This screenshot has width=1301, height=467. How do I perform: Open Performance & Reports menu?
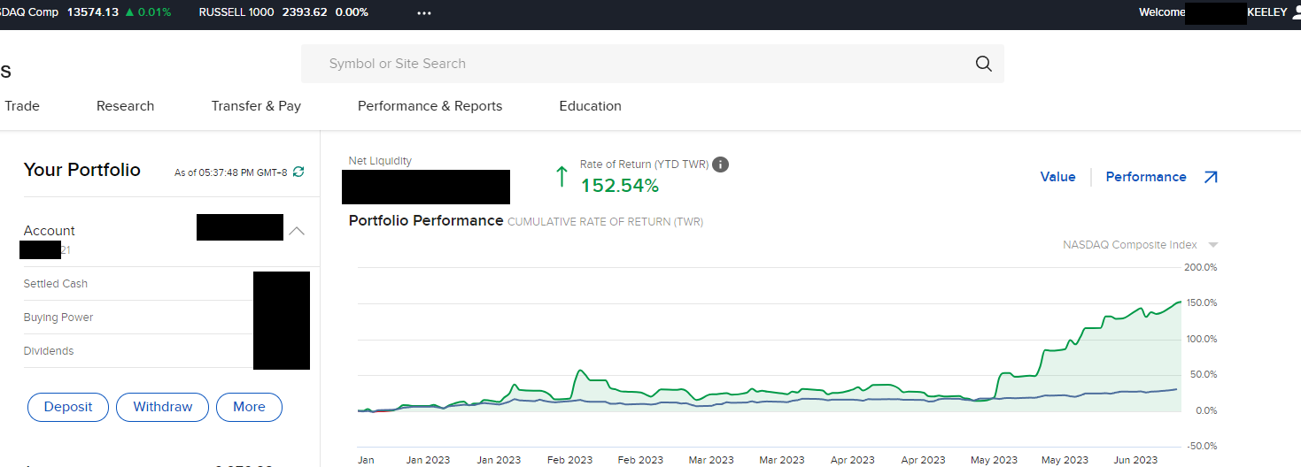coord(430,106)
